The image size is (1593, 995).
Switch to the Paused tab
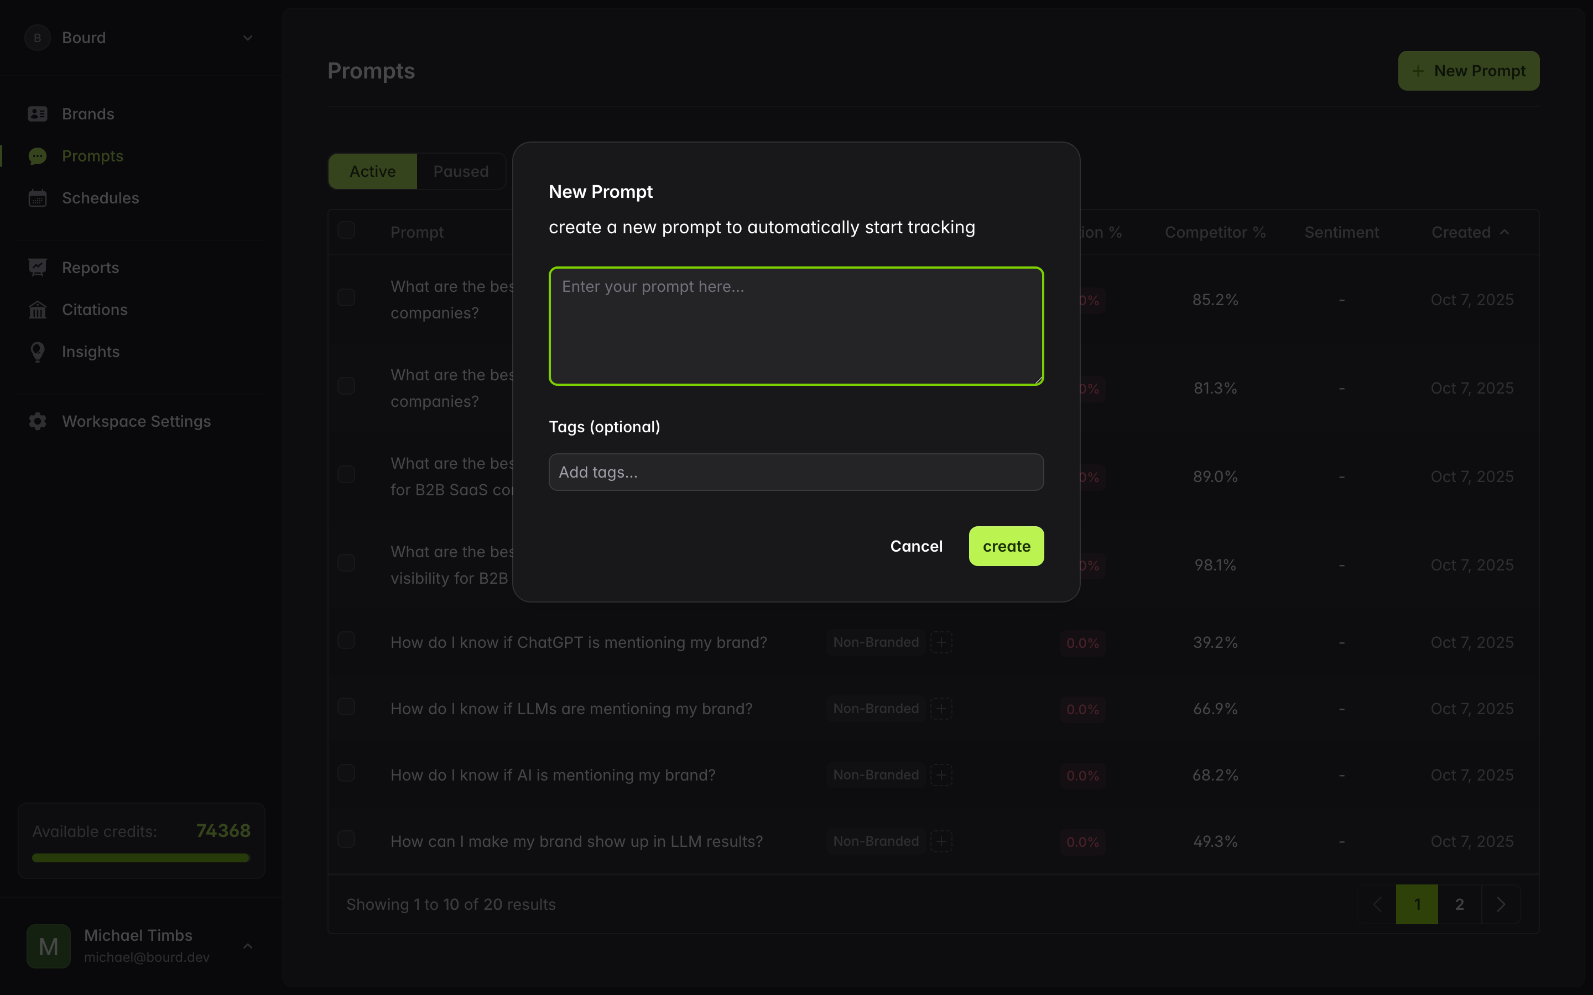tap(461, 171)
